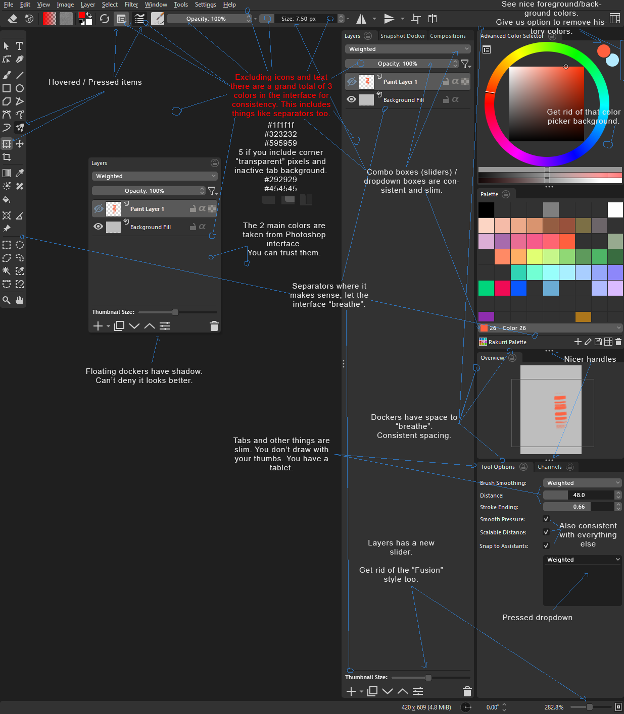Switch to the Compositions tab
This screenshot has height=714, width=624.
click(x=448, y=36)
